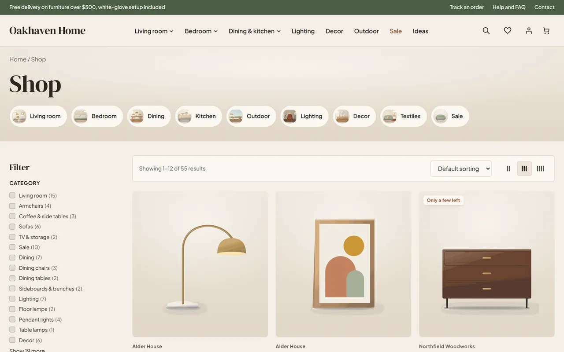This screenshot has width=564, height=352.
Task: Select the Kitchen category pill
Action: (198, 116)
